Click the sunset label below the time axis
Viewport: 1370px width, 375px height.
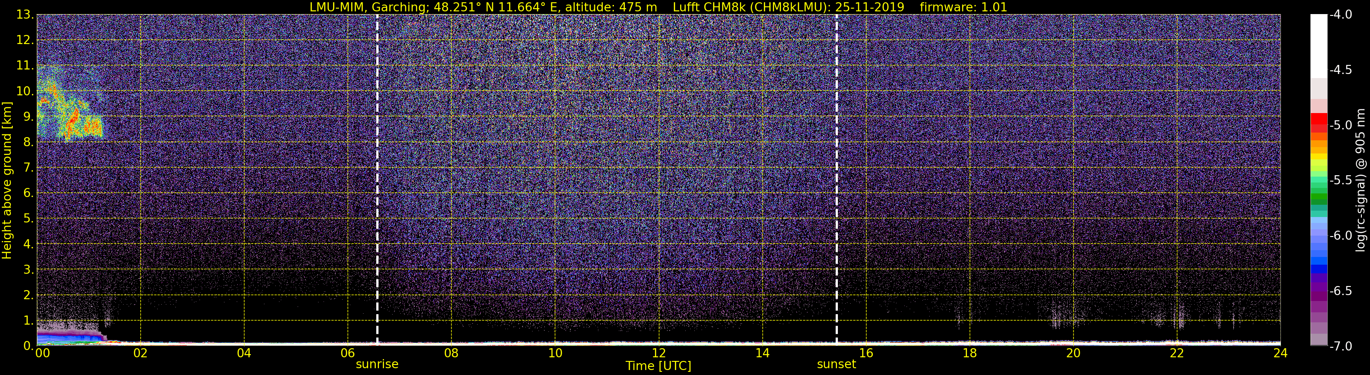point(836,365)
